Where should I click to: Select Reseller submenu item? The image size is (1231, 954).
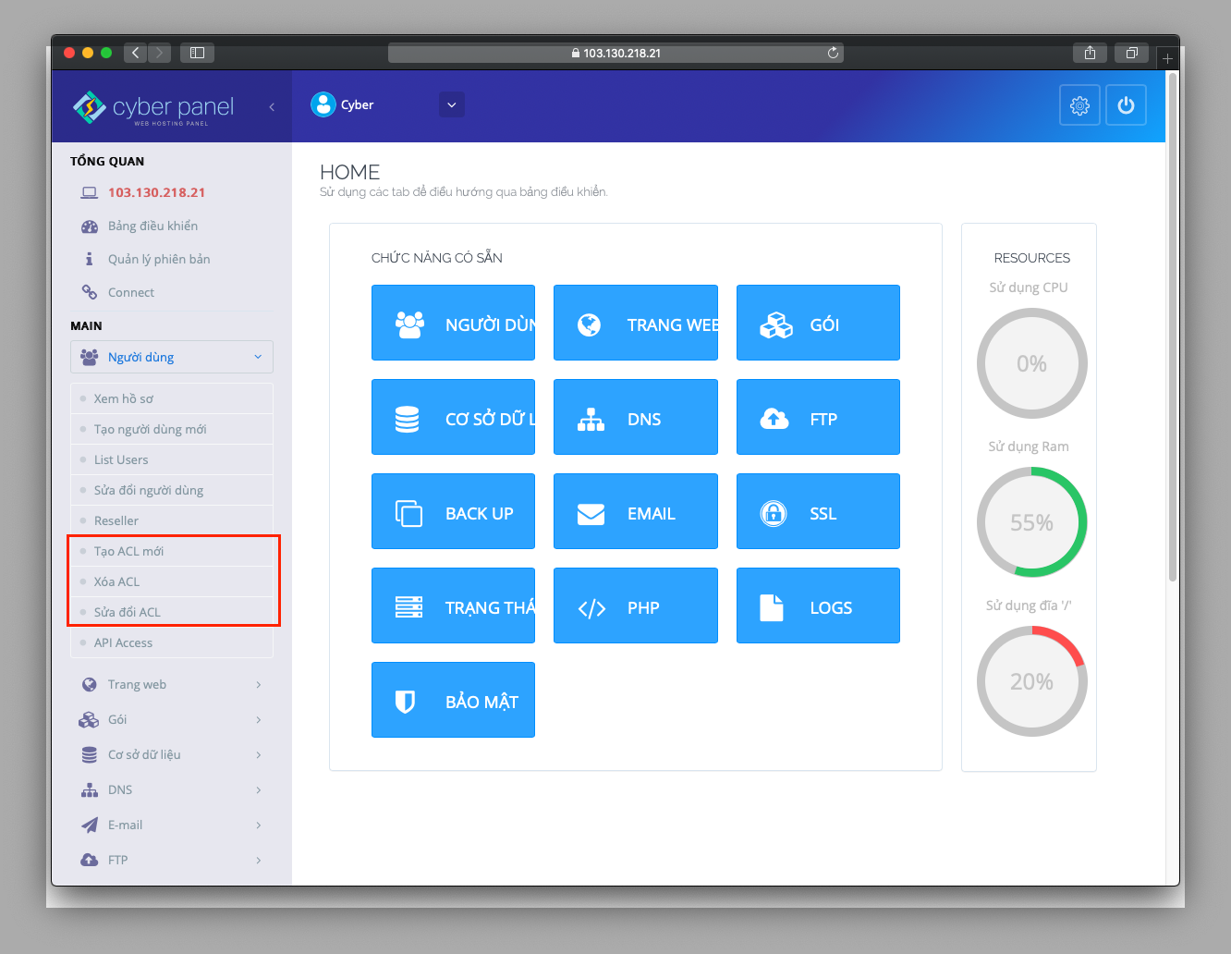tap(172, 520)
